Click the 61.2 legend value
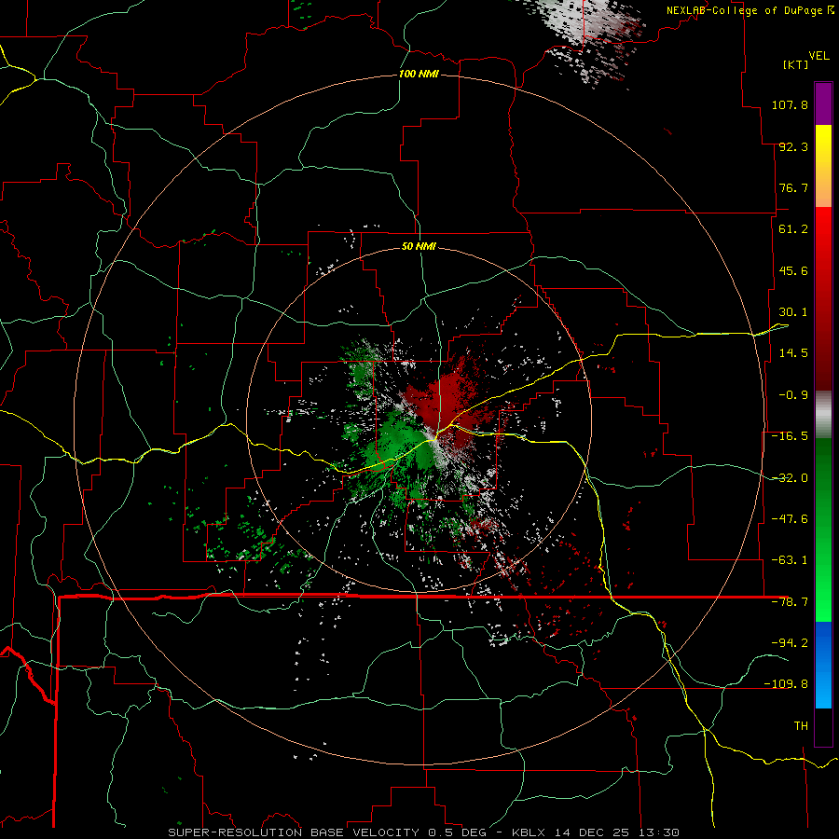 tap(793, 229)
